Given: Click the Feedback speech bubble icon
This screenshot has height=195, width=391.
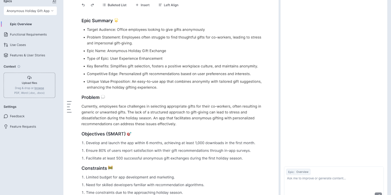Looking at the screenshot, I should 6,116.
